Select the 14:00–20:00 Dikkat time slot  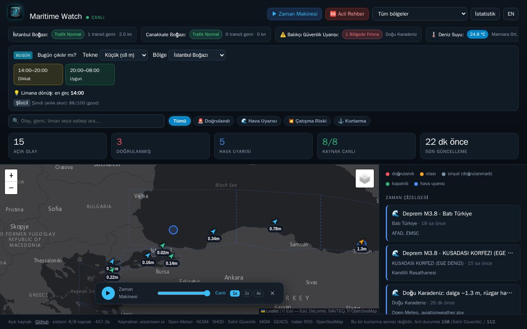tap(38, 74)
